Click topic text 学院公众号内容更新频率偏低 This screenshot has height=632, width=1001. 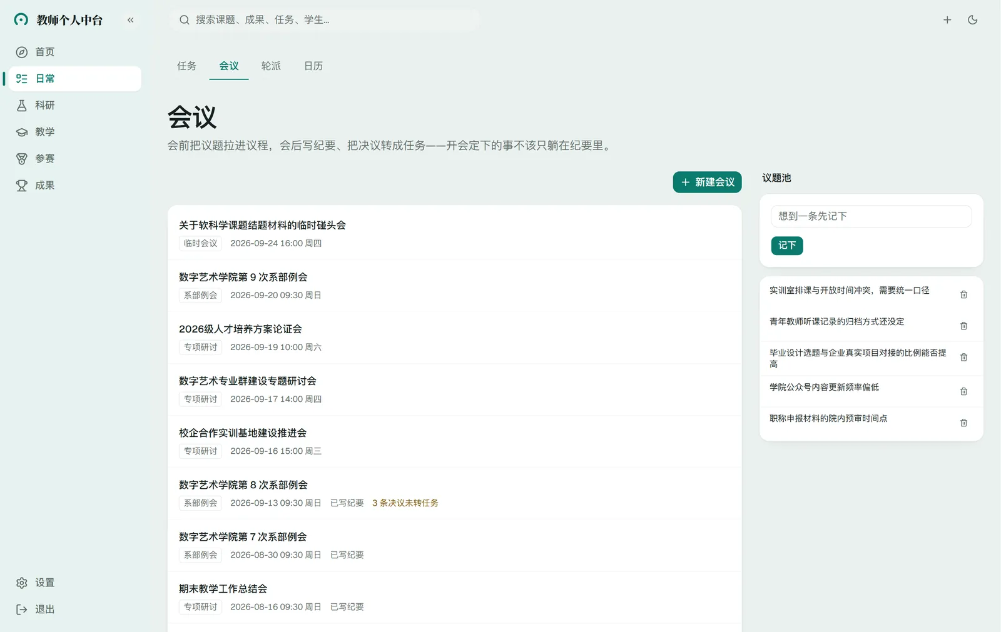[x=825, y=388]
